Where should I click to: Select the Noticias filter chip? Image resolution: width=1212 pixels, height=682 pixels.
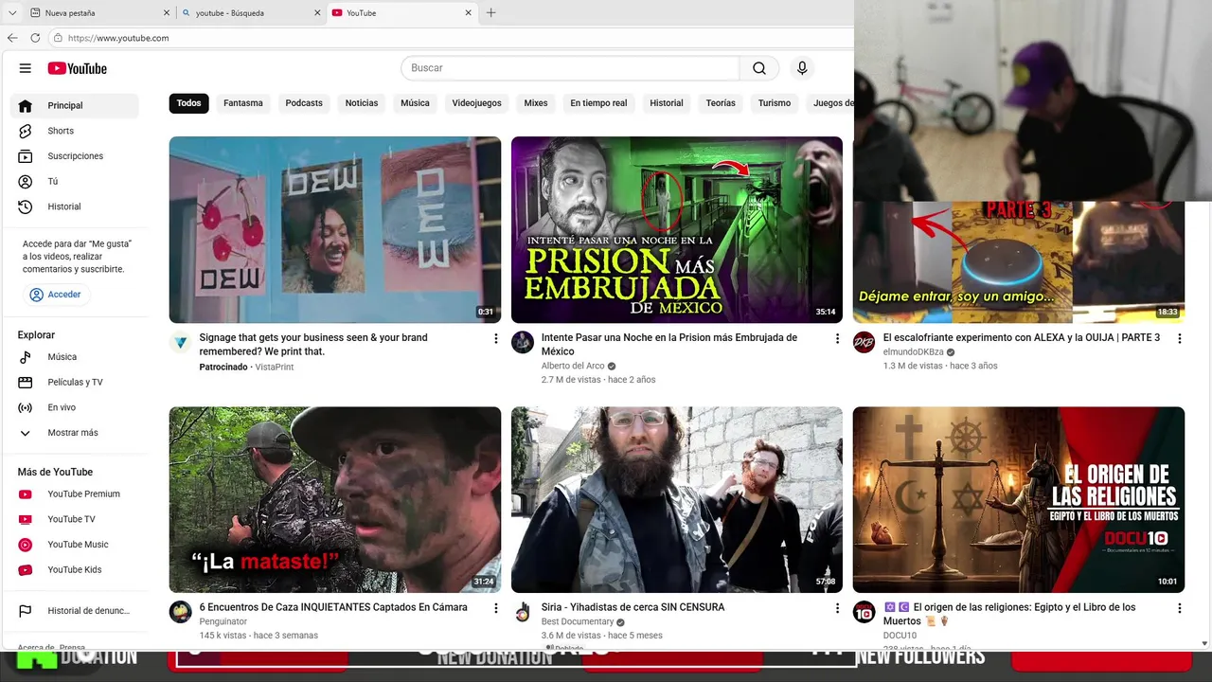(x=362, y=103)
